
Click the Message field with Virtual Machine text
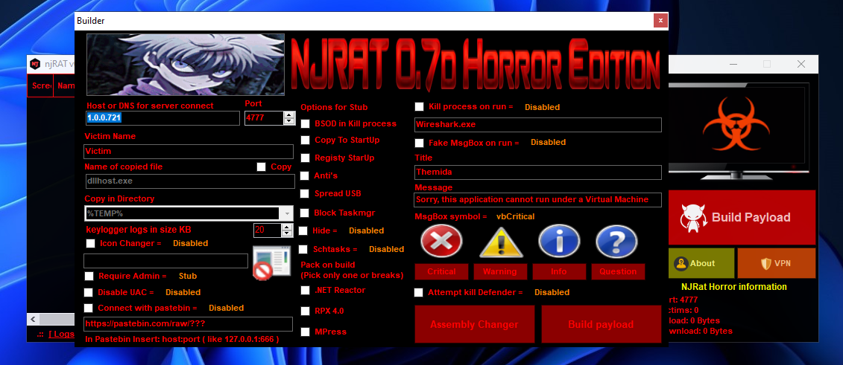pyautogui.click(x=537, y=200)
